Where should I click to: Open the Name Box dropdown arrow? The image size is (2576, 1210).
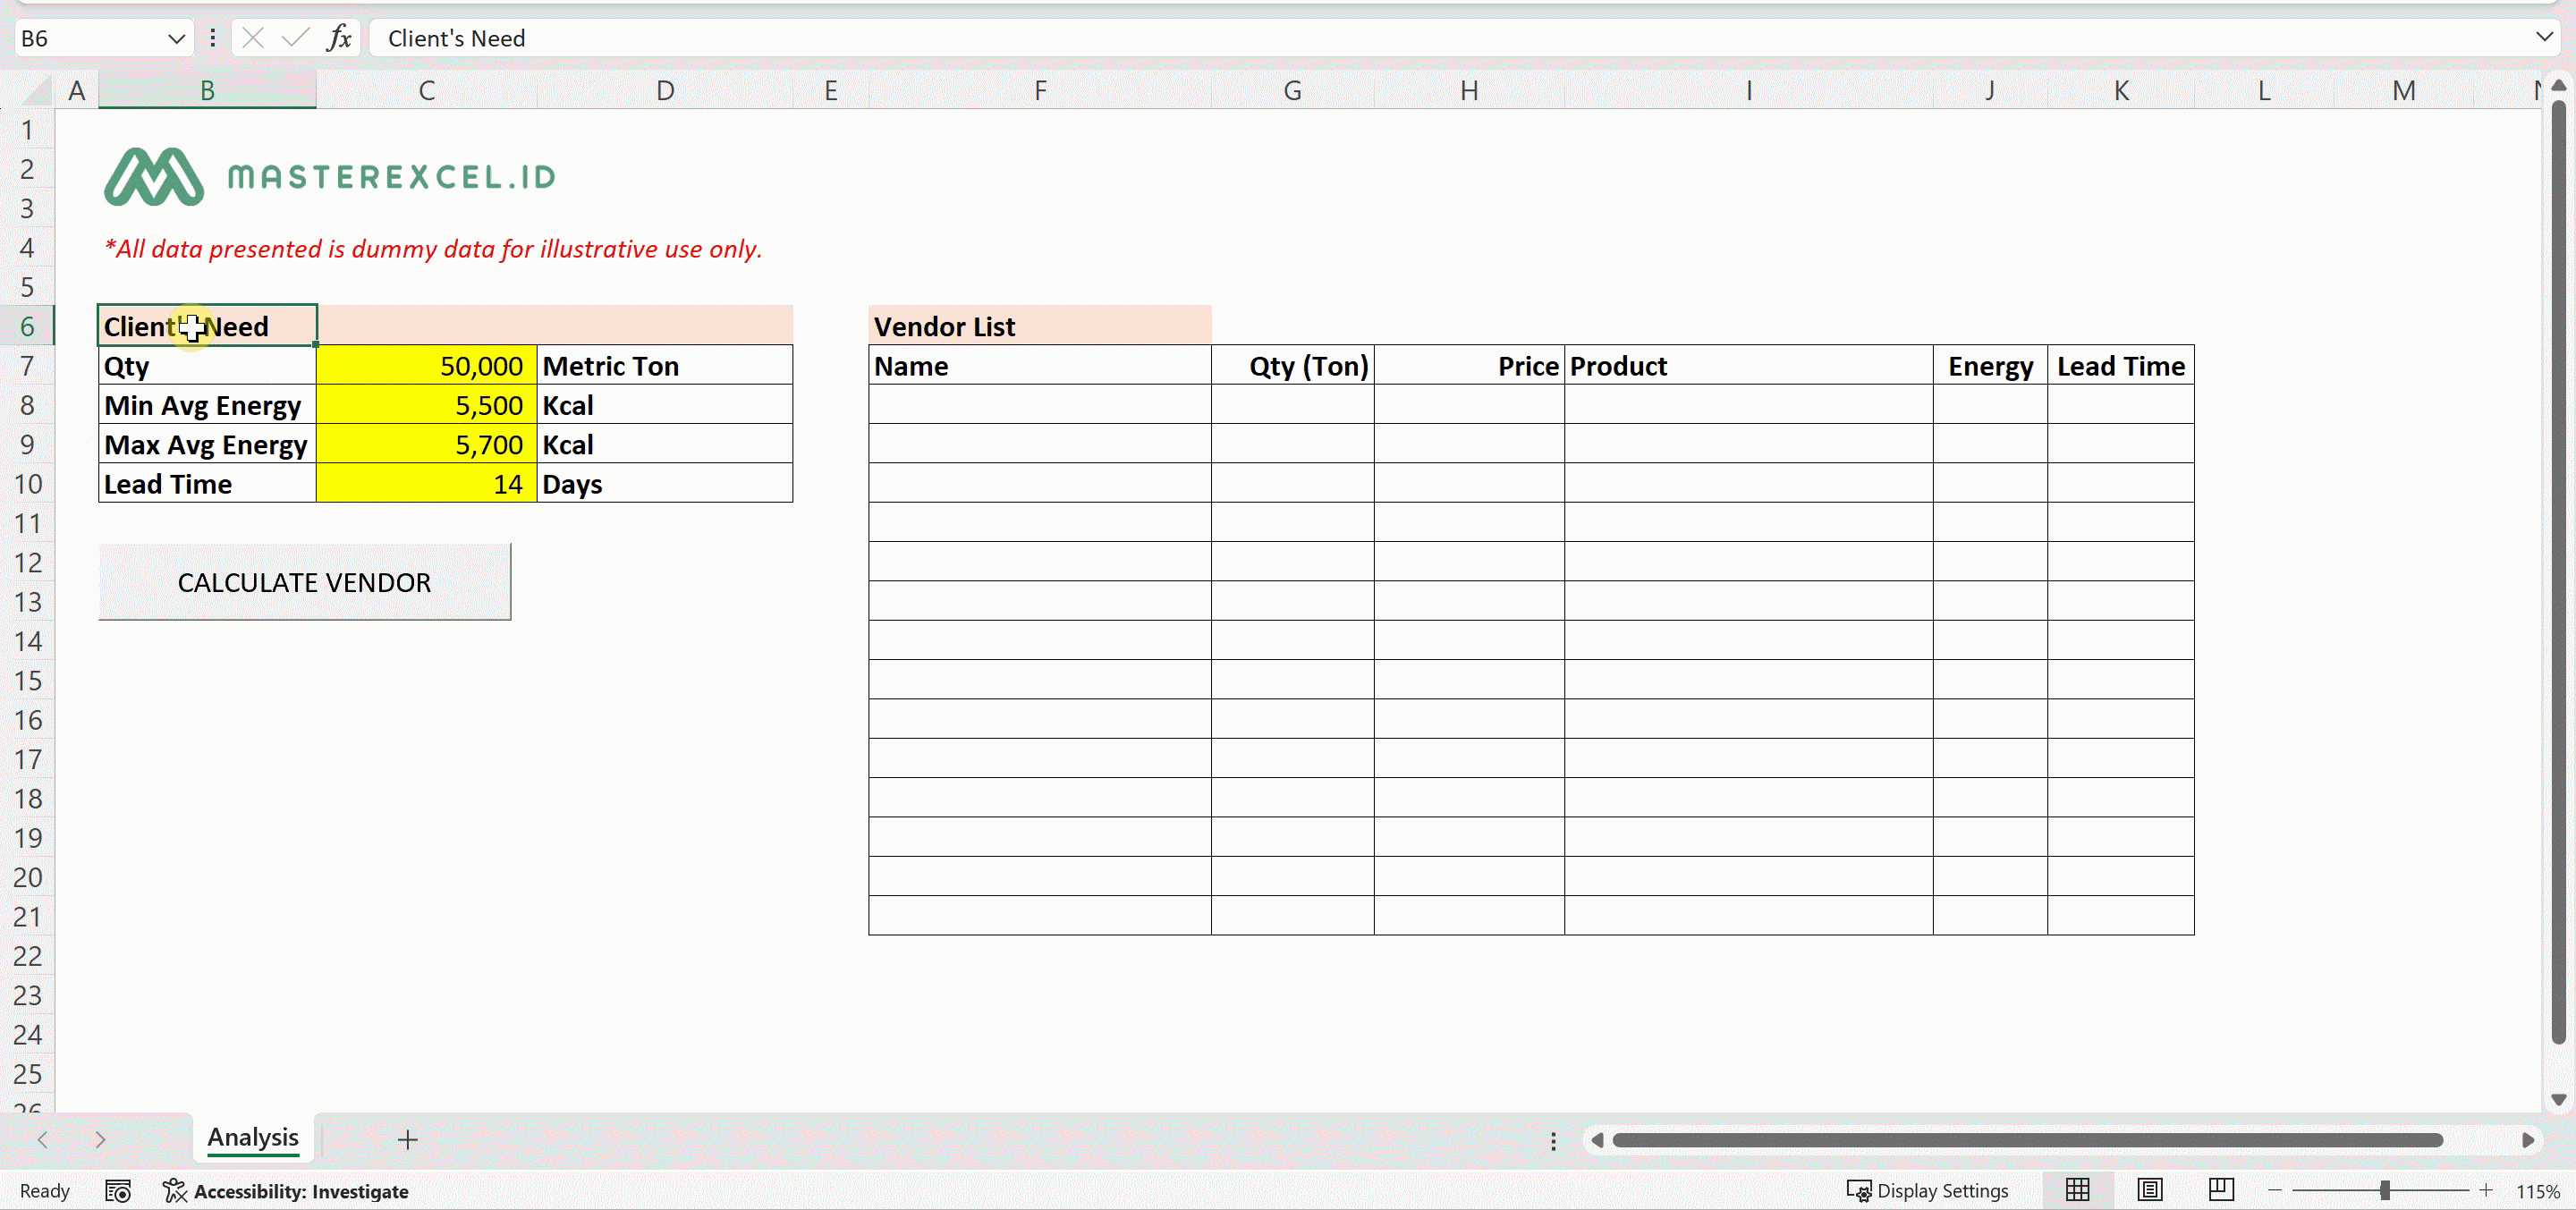[176, 39]
